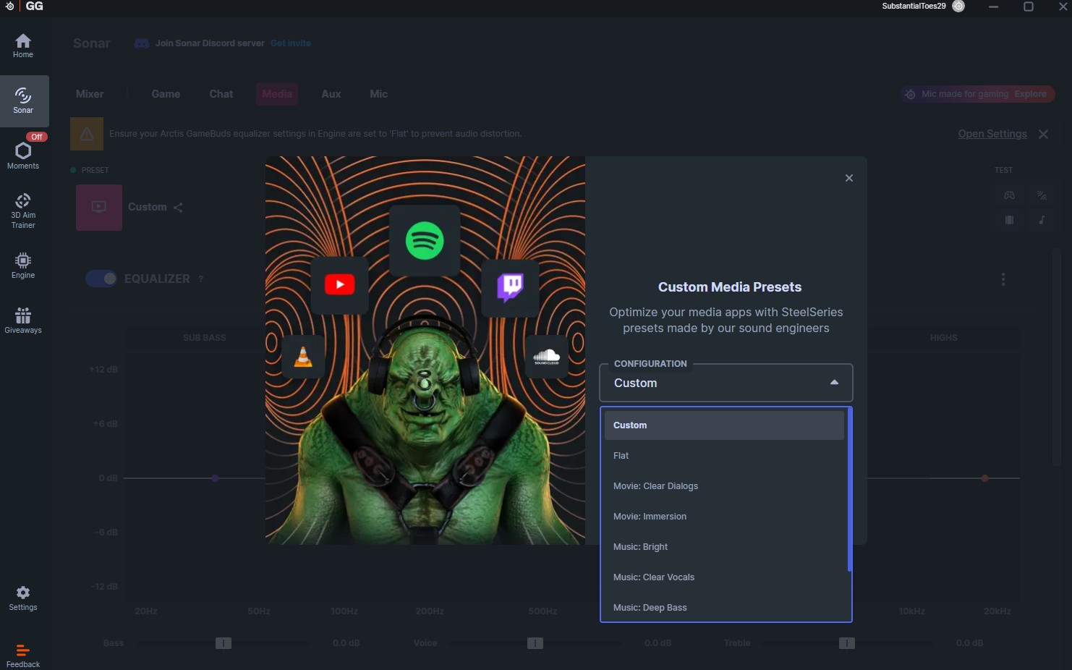Dismiss the equalizer warning banner
The image size is (1072, 670).
1043,134
